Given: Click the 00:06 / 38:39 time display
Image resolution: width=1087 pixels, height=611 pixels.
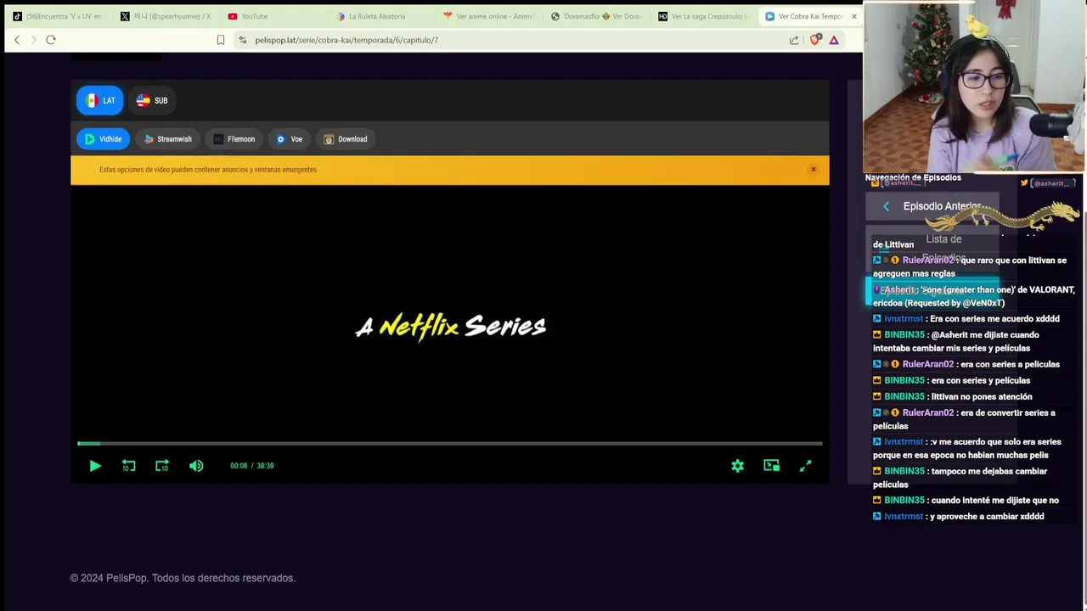Looking at the screenshot, I should click(251, 466).
